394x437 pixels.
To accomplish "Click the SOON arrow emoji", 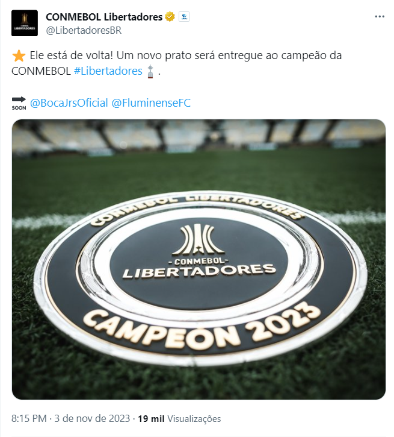I will pos(19,103).
